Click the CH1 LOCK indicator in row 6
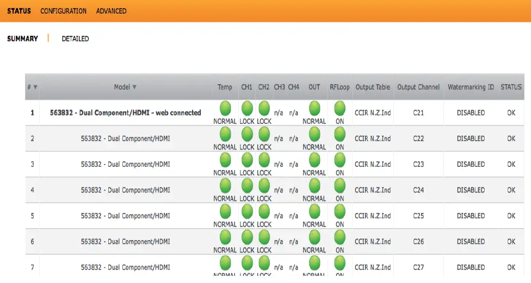Viewport: 531px width, 283px height. [x=247, y=237]
